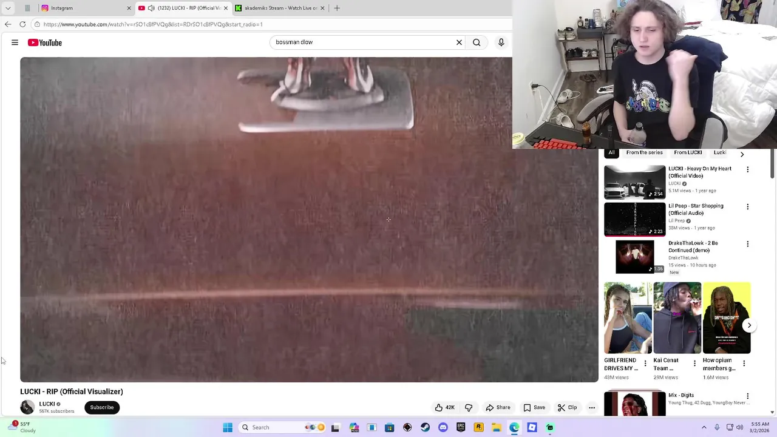Launch Epic Games from the taskbar
777x437 pixels.
coord(461,427)
